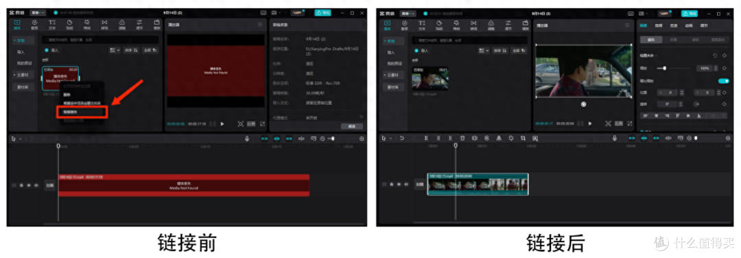
Task: Click reset arrow beside 位置大小 in 链接后 window
Action: click(x=714, y=56)
